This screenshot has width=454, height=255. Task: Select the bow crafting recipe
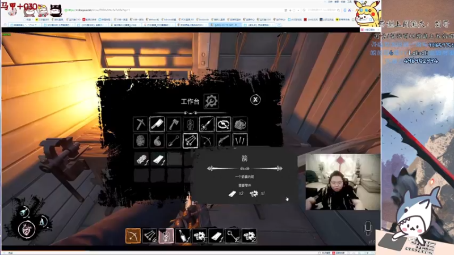(207, 141)
